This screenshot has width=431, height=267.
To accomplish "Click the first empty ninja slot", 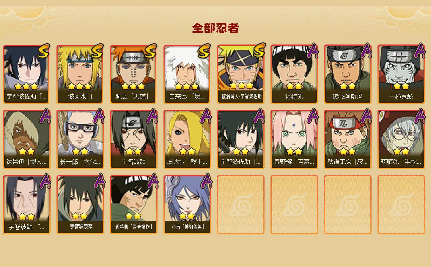I will pos(240,205).
